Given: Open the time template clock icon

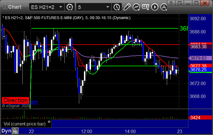Looking at the screenshot, I should coord(117,7).
